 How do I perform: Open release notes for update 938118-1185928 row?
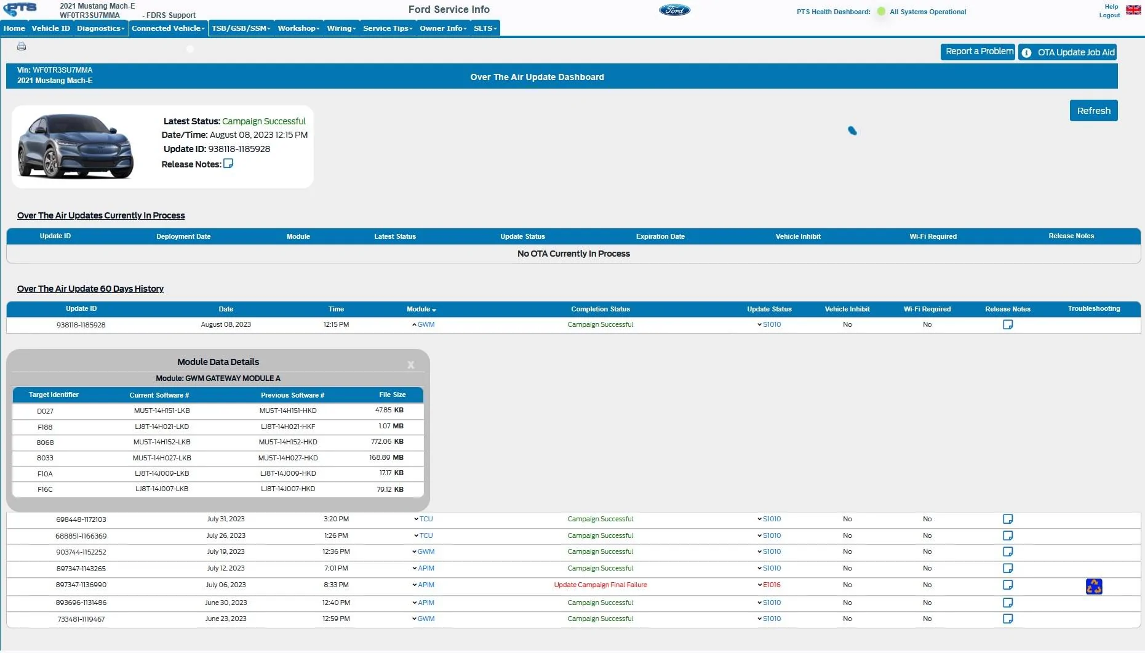1008,325
